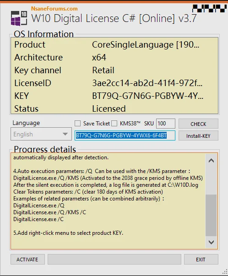Image resolution: width=228 pixels, height=276 pixels.
Task: Click the Status label
Action: point(26,108)
